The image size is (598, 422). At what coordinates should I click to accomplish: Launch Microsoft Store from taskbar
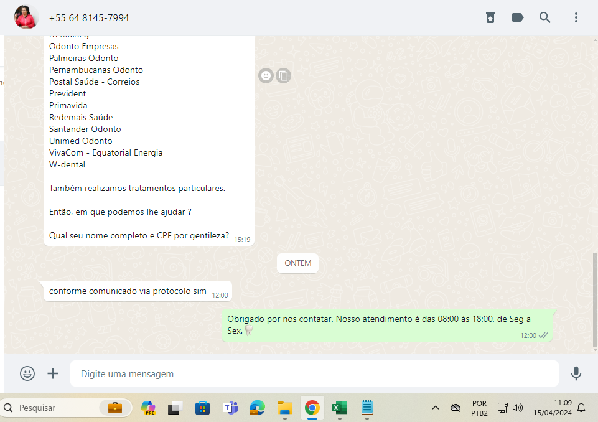(202, 408)
